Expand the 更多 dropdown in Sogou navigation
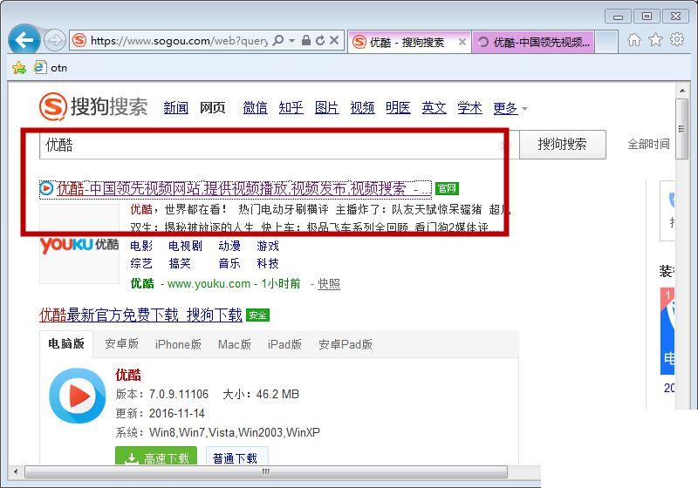The height and width of the screenshot is (488, 698). tap(510, 108)
